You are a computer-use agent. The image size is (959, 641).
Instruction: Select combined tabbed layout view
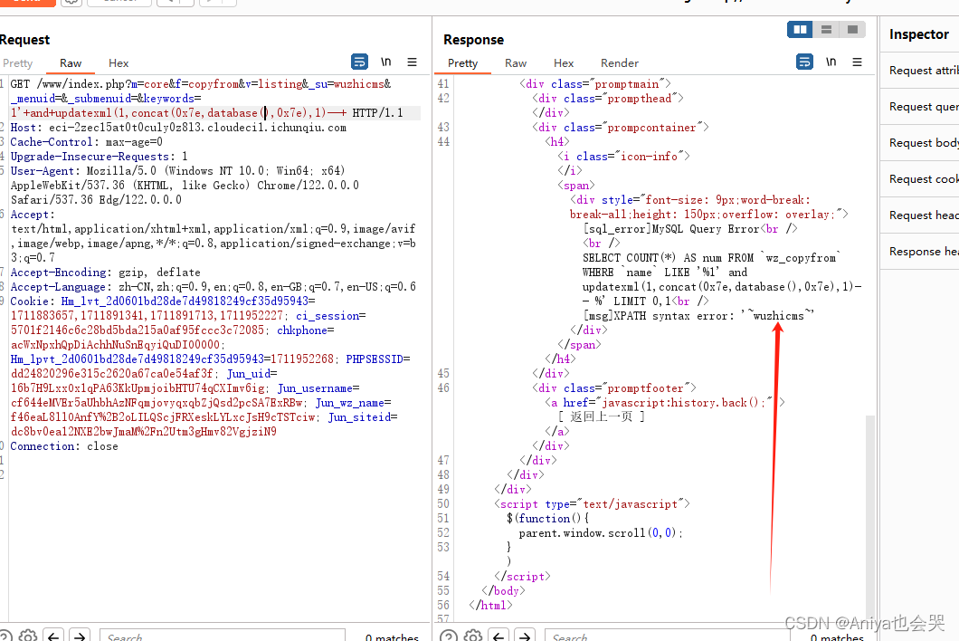point(852,29)
